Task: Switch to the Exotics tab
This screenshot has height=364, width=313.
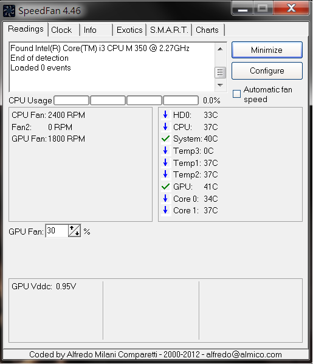Action: click(129, 30)
